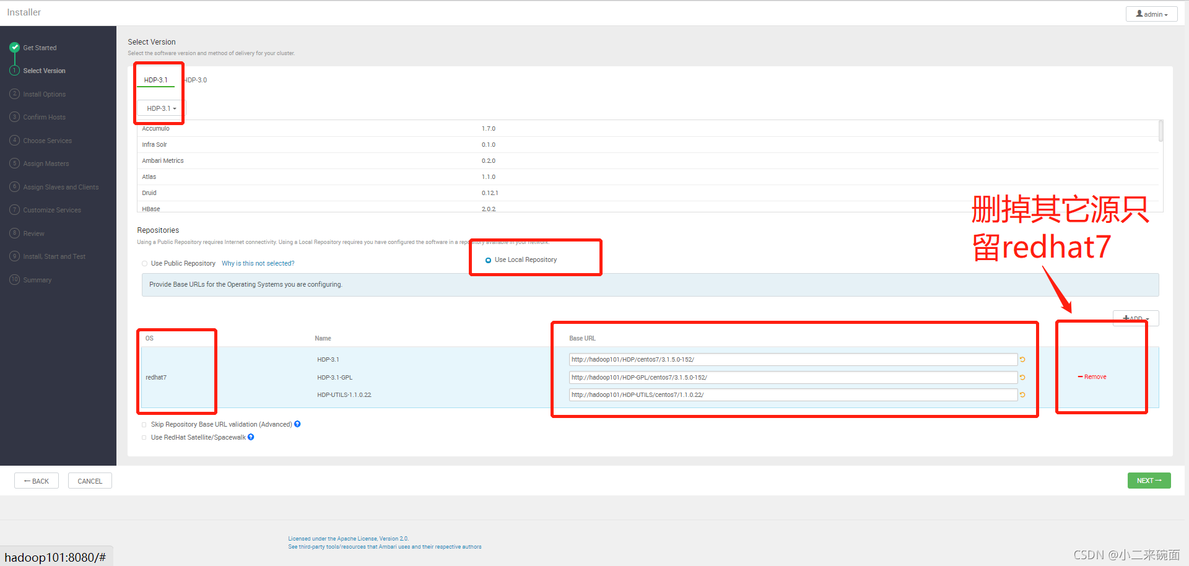Click the Summary step 10 circle

(x=14, y=279)
